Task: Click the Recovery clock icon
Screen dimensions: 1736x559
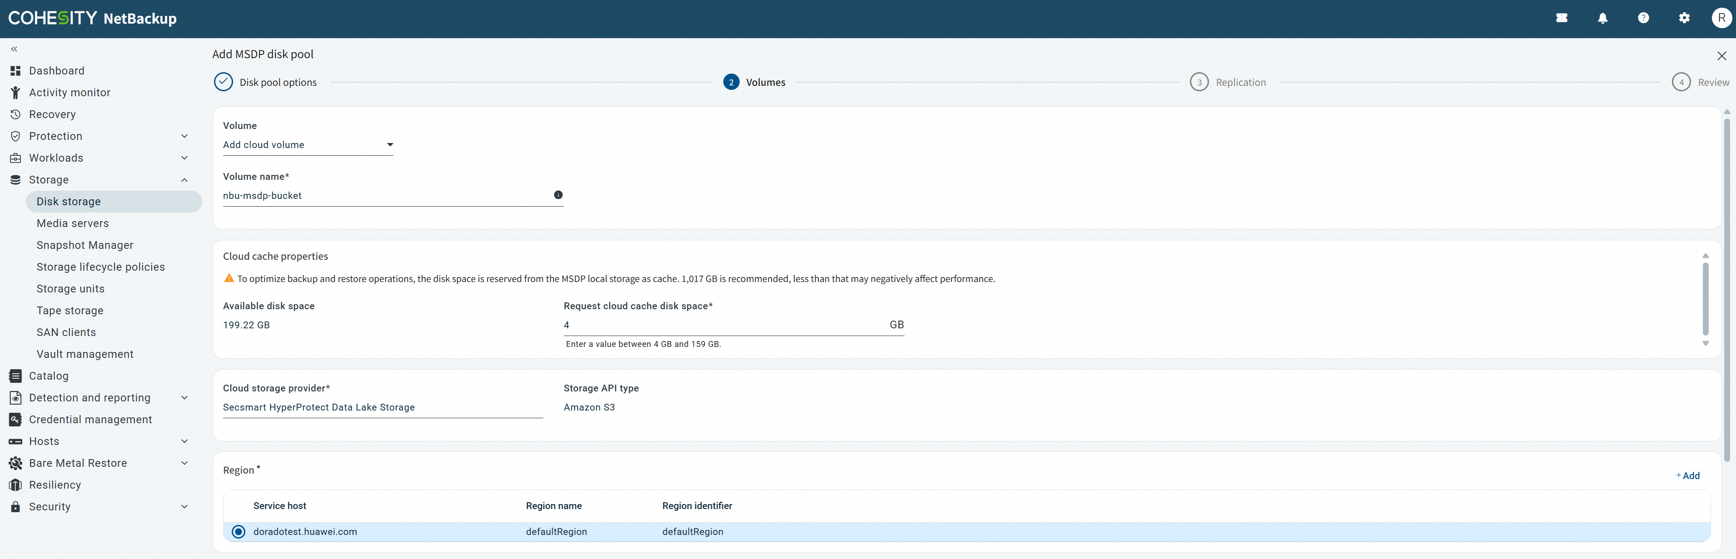Action: 15,114
